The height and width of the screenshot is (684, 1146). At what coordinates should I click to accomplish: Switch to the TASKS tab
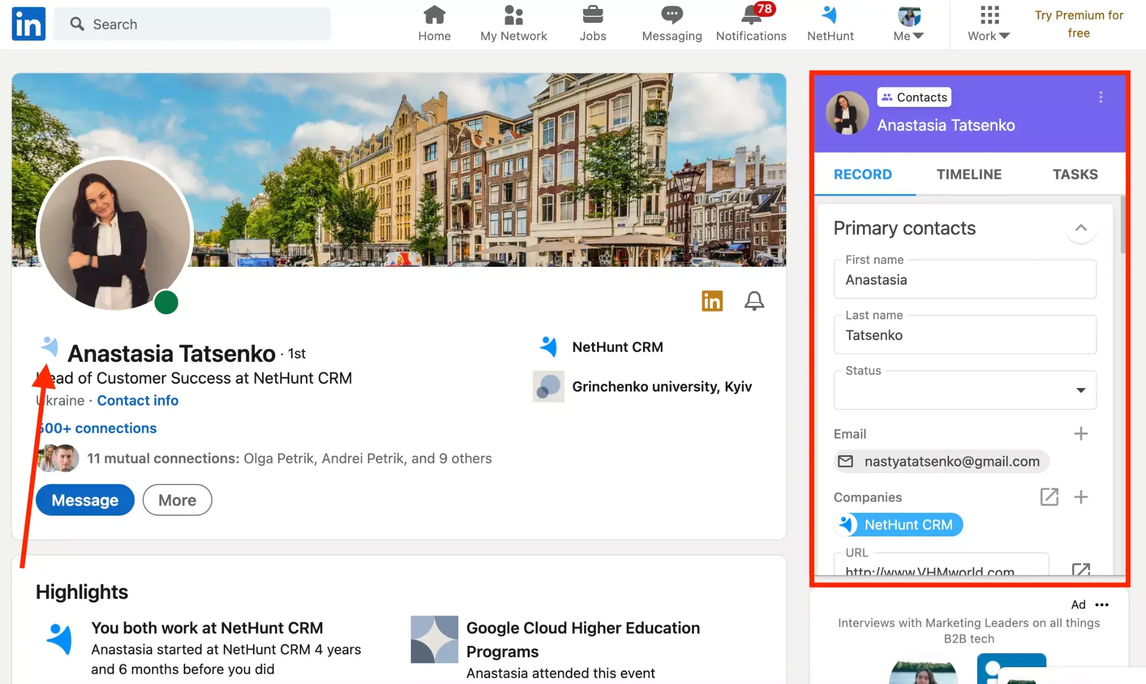coord(1075,174)
